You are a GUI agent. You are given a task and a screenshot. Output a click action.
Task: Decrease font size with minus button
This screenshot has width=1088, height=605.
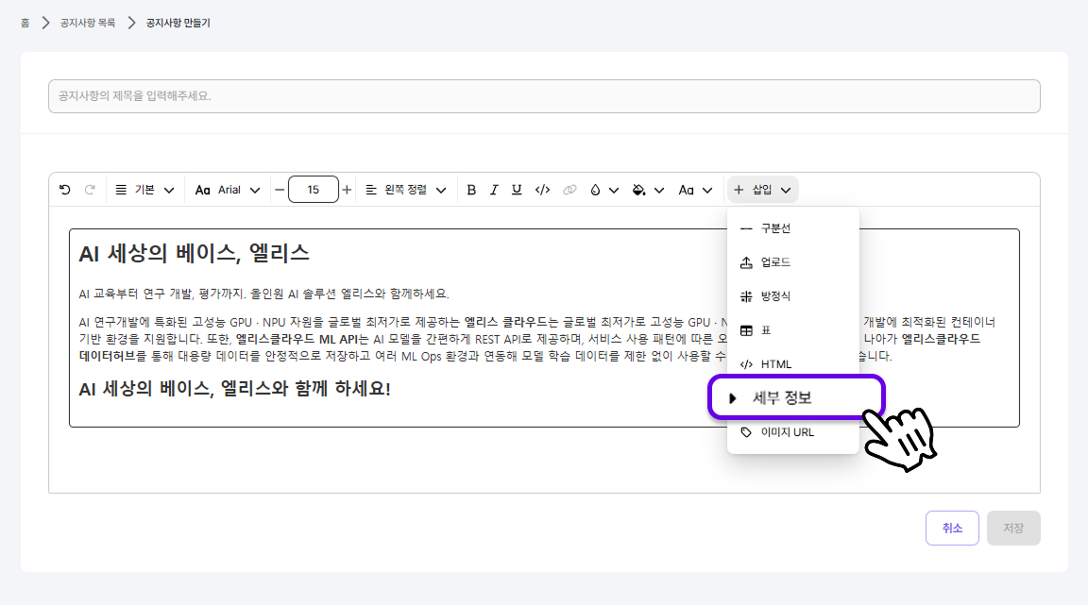pos(279,190)
